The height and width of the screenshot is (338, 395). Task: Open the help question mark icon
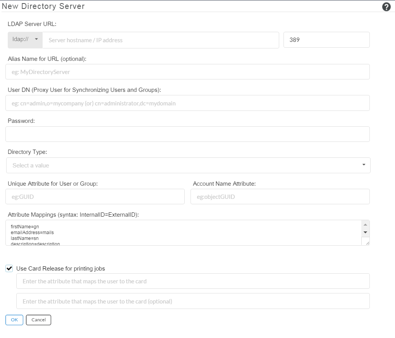tap(386, 7)
